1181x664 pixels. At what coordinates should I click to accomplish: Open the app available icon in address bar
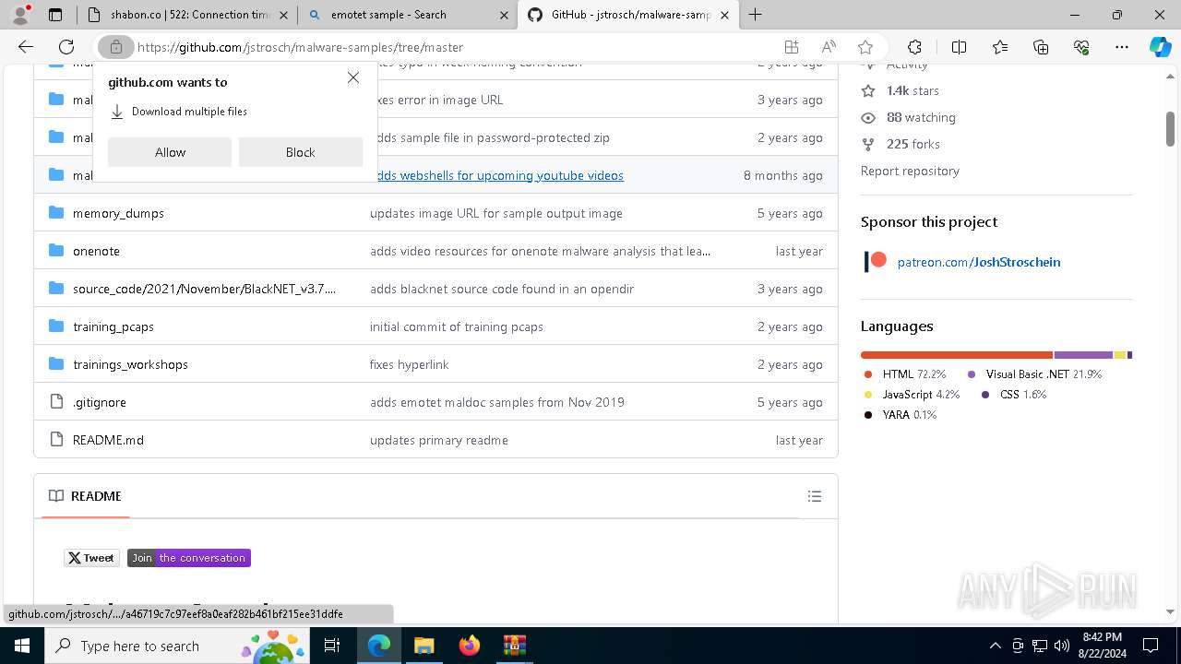point(792,47)
